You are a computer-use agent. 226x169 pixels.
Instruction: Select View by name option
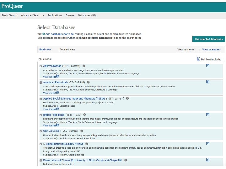[186, 49]
